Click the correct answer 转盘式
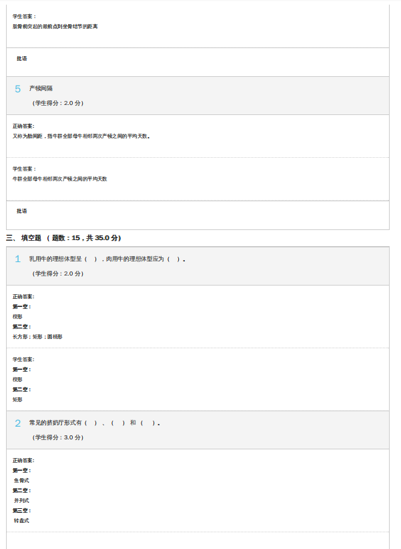Viewport: 401px width, 549px height. tap(21, 520)
